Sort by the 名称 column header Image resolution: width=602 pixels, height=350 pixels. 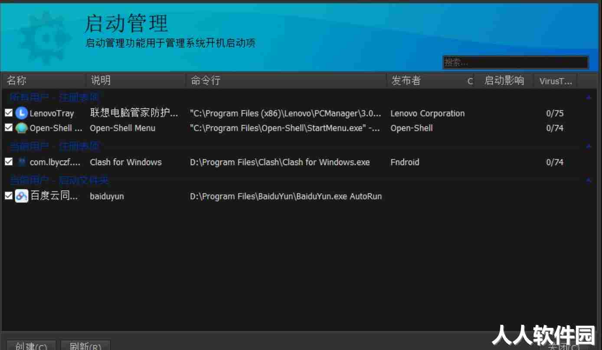click(x=44, y=81)
